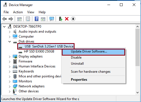Expand the Computer category

coord(9,37)
